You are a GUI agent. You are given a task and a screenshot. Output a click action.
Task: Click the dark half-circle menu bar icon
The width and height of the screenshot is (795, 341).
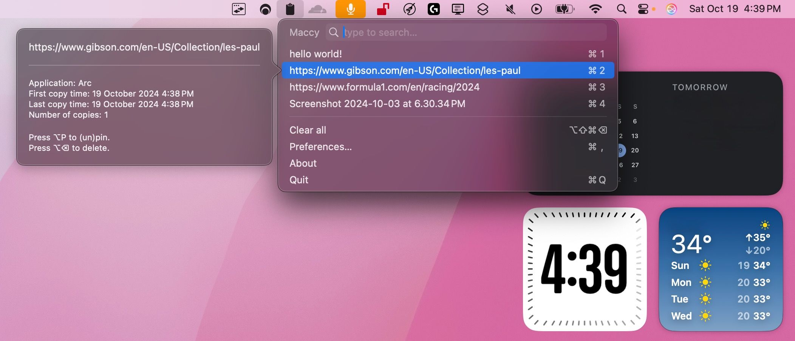265,9
